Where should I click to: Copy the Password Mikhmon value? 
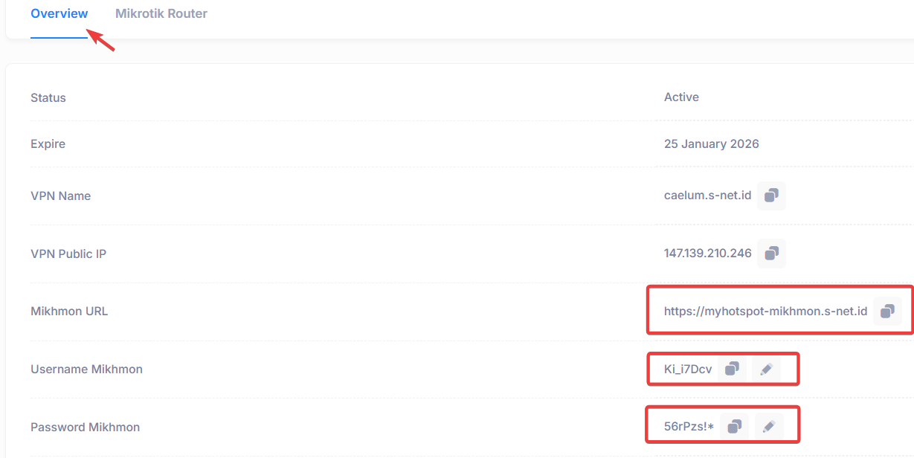click(735, 427)
